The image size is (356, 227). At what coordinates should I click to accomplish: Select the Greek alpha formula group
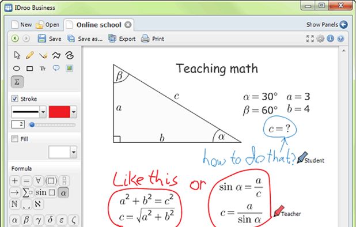point(63,193)
